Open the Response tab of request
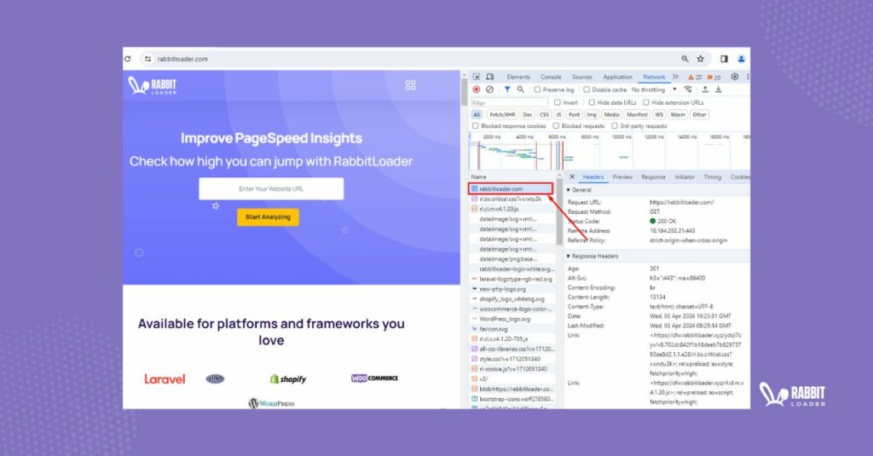 click(x=653, y=177)
